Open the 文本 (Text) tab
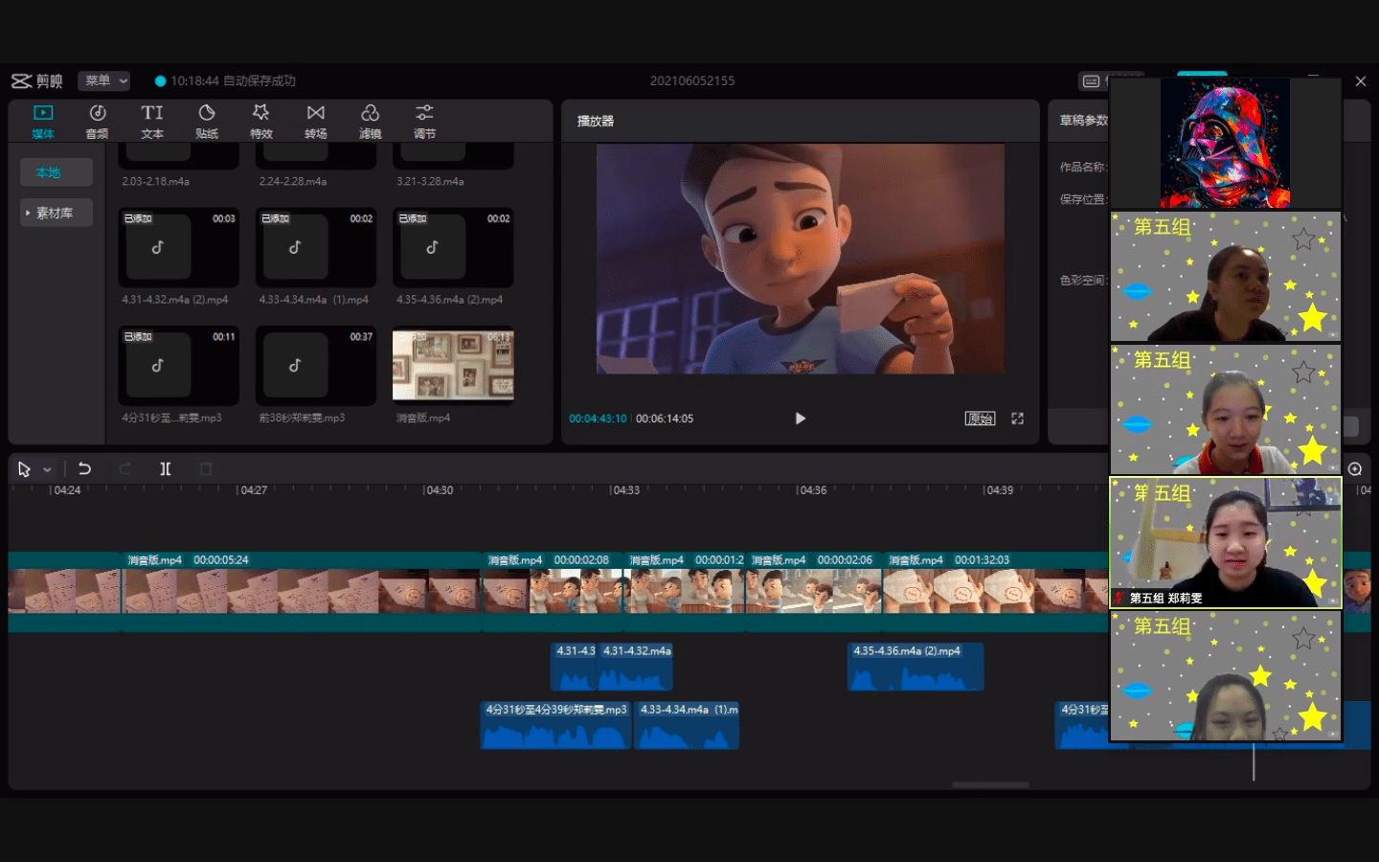Viewport: 1379px width, 862px height. [x=152, y=122]
